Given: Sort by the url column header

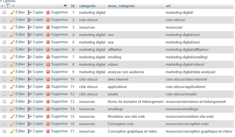Looking at the screenshot, I should [x=168, y=6].
